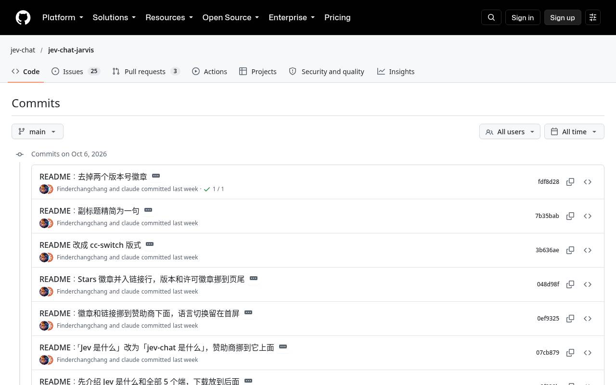Switch to the Pull requests tab
Image resolution: width=616 pixels, height=385 pixels.
click(146, 71)
